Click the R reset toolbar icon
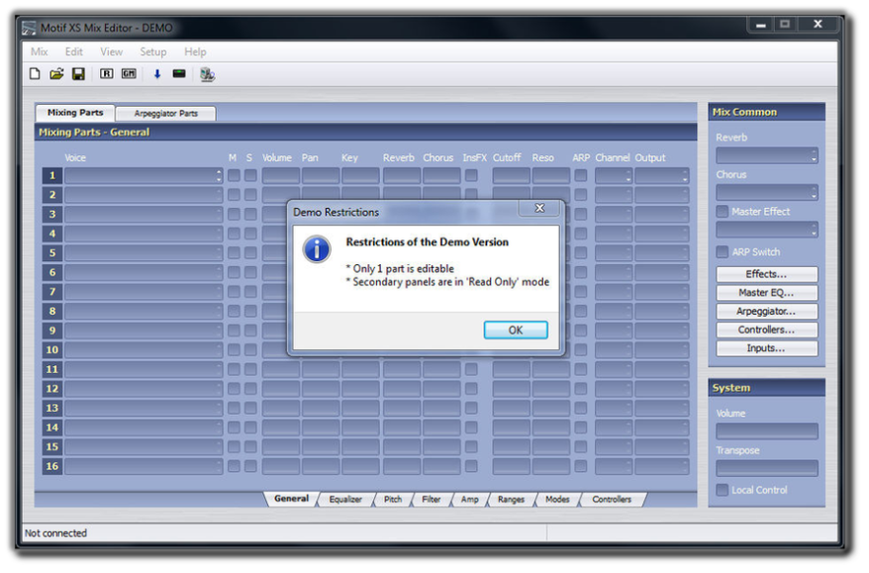 107,73
